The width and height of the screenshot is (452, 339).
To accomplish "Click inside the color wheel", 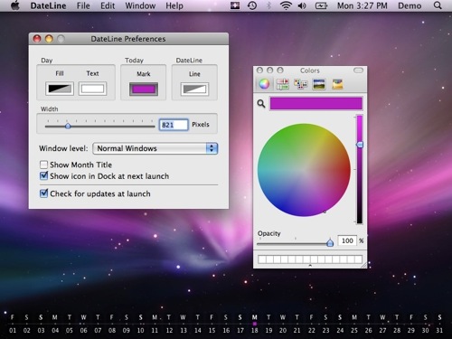I will 304,170.
